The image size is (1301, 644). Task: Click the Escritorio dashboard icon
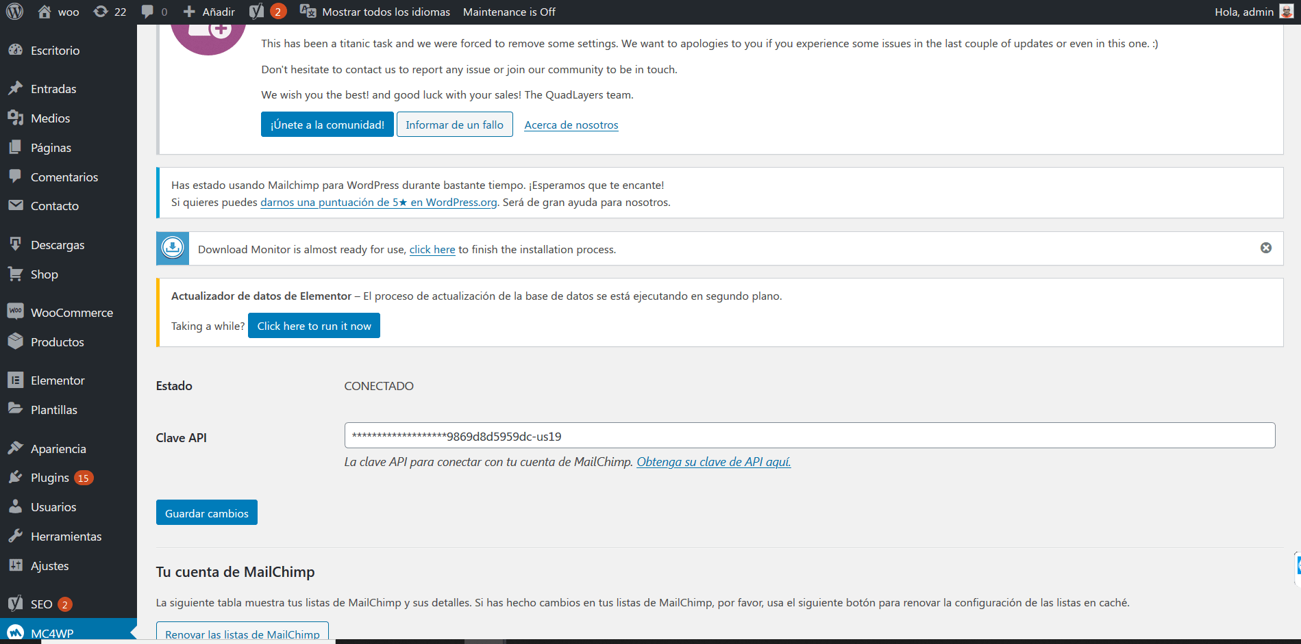point(15,50)
